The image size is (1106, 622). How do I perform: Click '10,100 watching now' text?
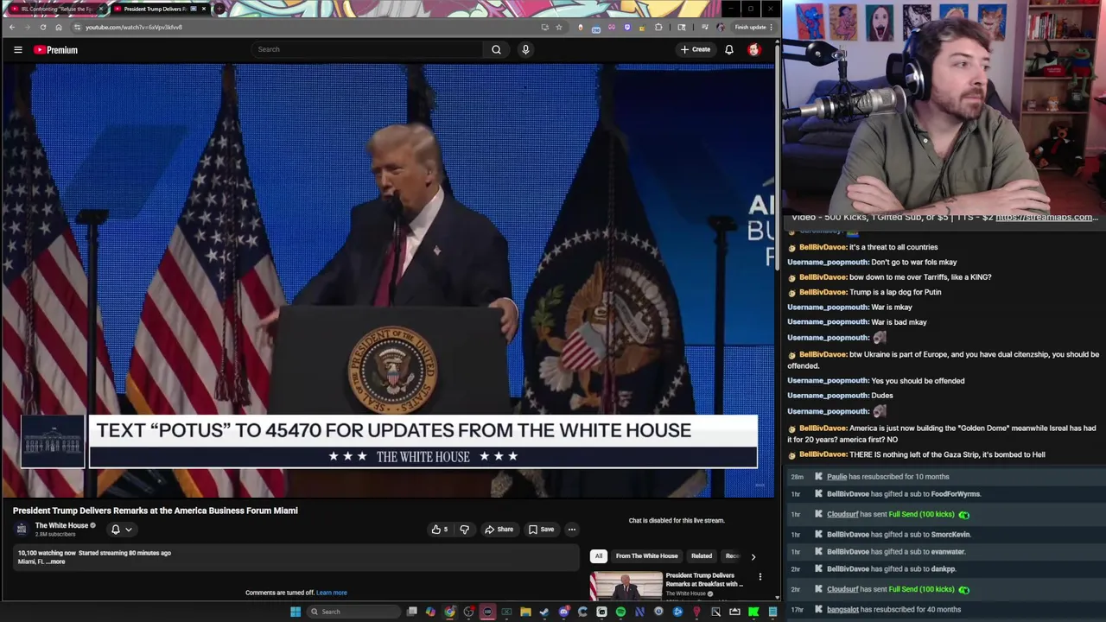(46, 553)
